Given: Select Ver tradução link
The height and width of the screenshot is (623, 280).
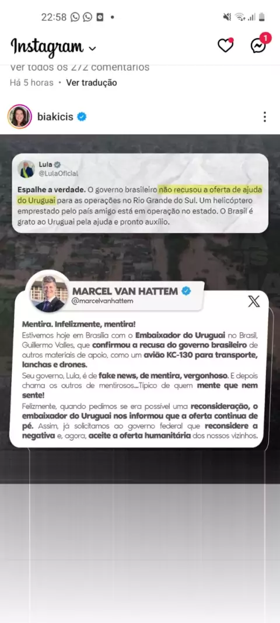Looking at the screenshot, I should 91,82.
